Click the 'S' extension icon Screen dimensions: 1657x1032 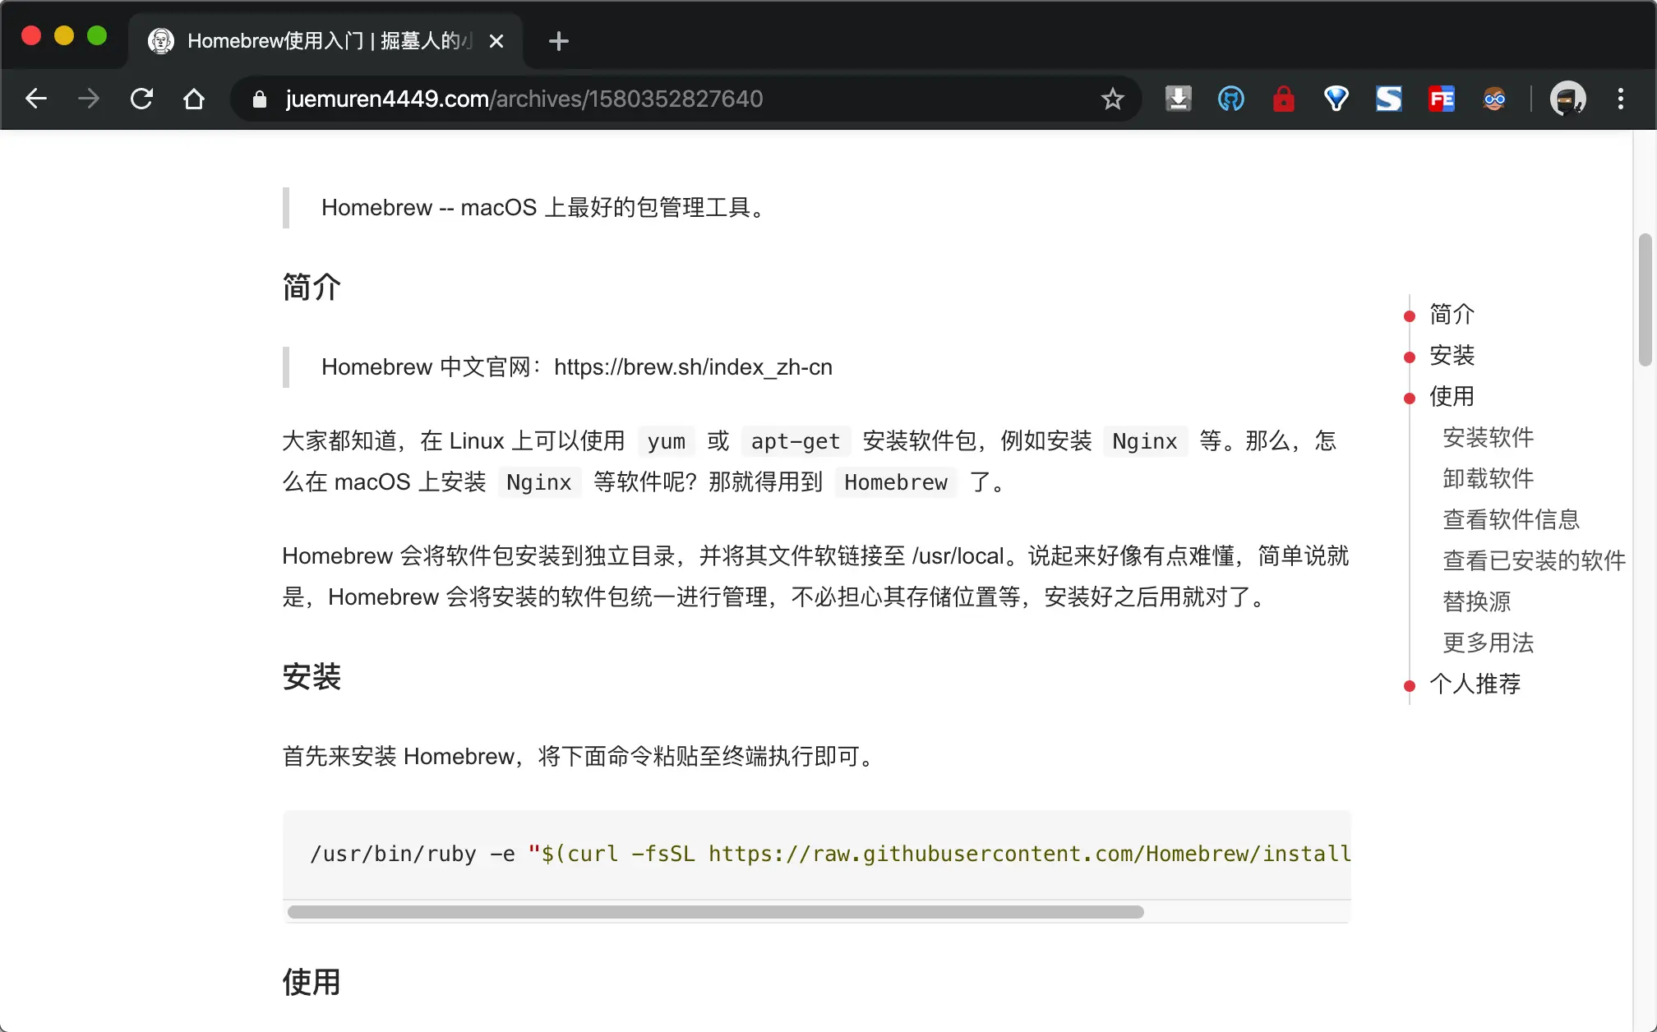click(x=1389, y=99)
